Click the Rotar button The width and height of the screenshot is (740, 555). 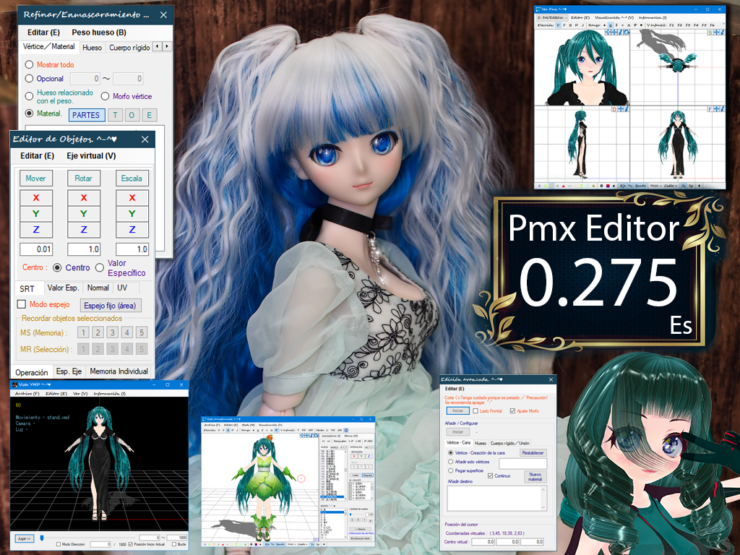click(x=84, y=178)
